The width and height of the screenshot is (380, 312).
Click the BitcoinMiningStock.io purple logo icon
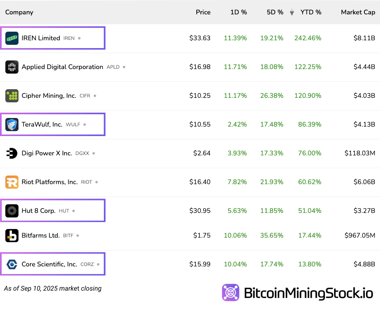(230, 293)
